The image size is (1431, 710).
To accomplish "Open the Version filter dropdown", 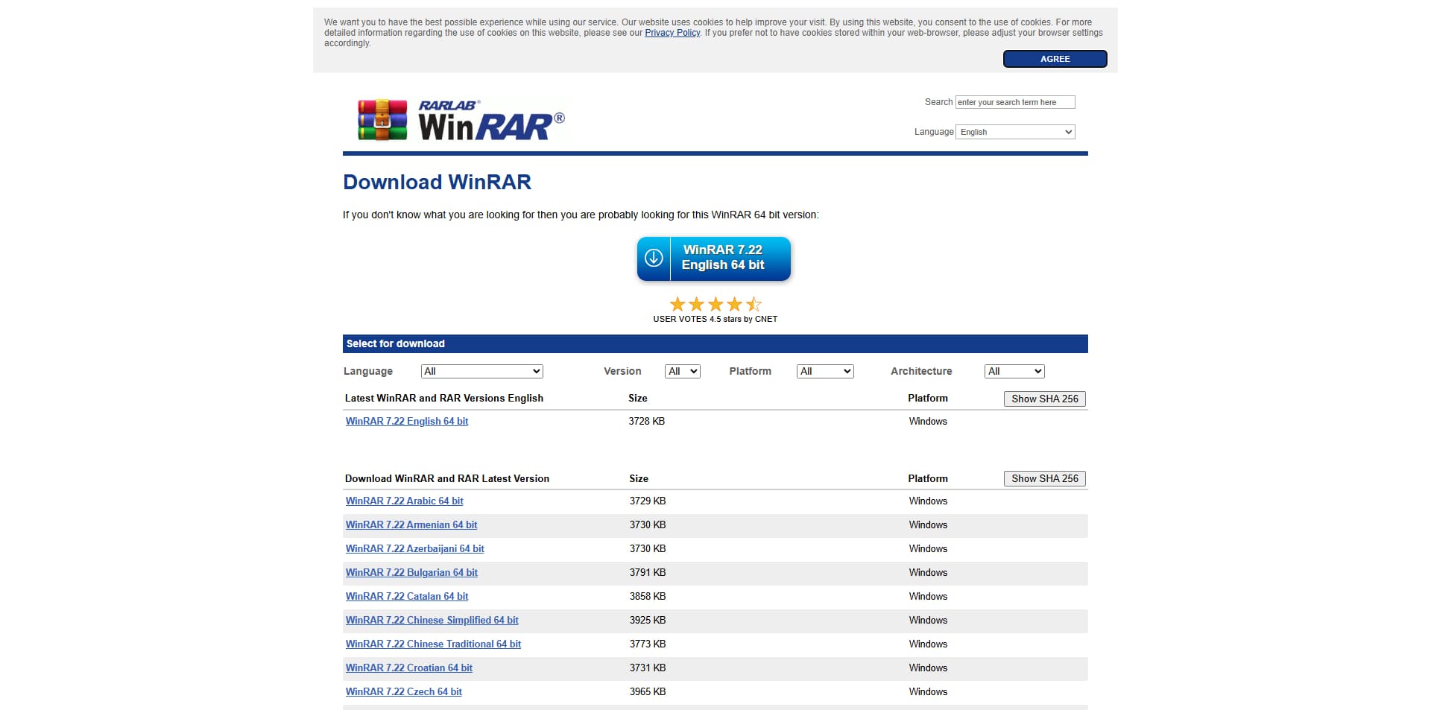I will [x=682, y=371].
